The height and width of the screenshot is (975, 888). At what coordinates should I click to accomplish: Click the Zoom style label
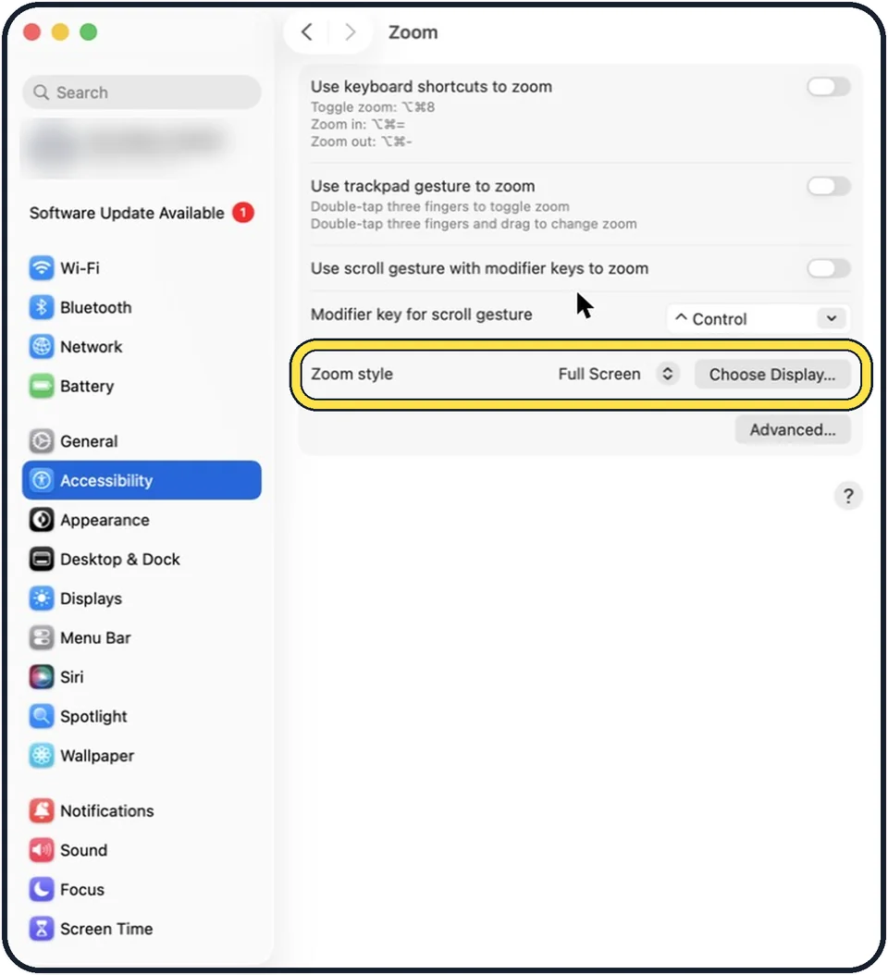point(352,374)
